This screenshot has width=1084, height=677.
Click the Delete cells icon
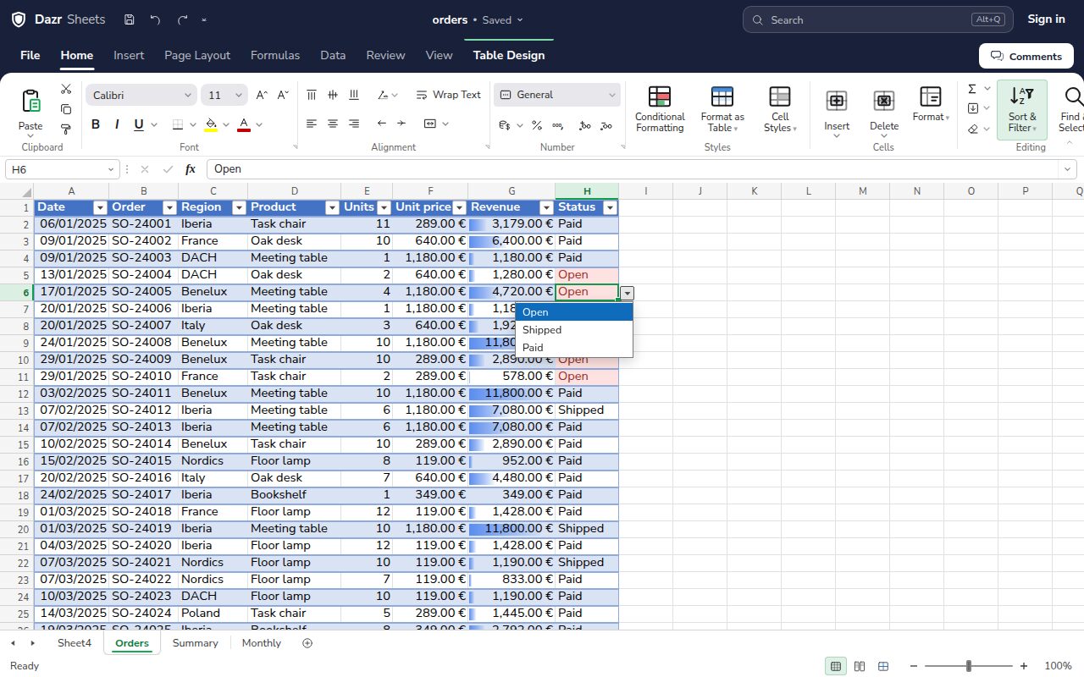(884, 101)
